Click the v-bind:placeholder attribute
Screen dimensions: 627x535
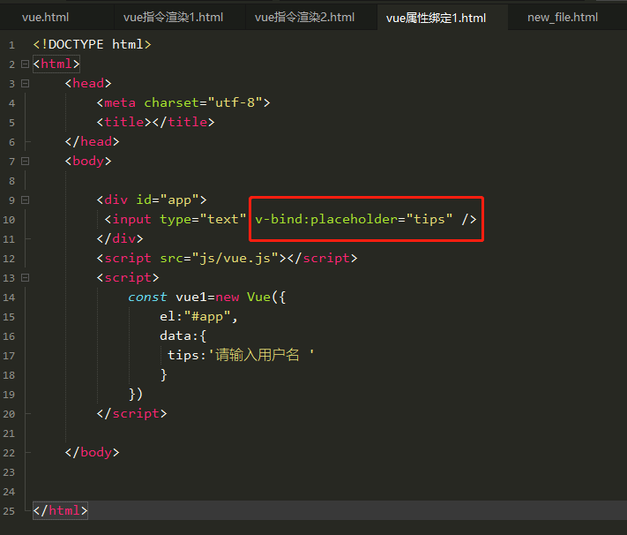[x=326, y=219]
